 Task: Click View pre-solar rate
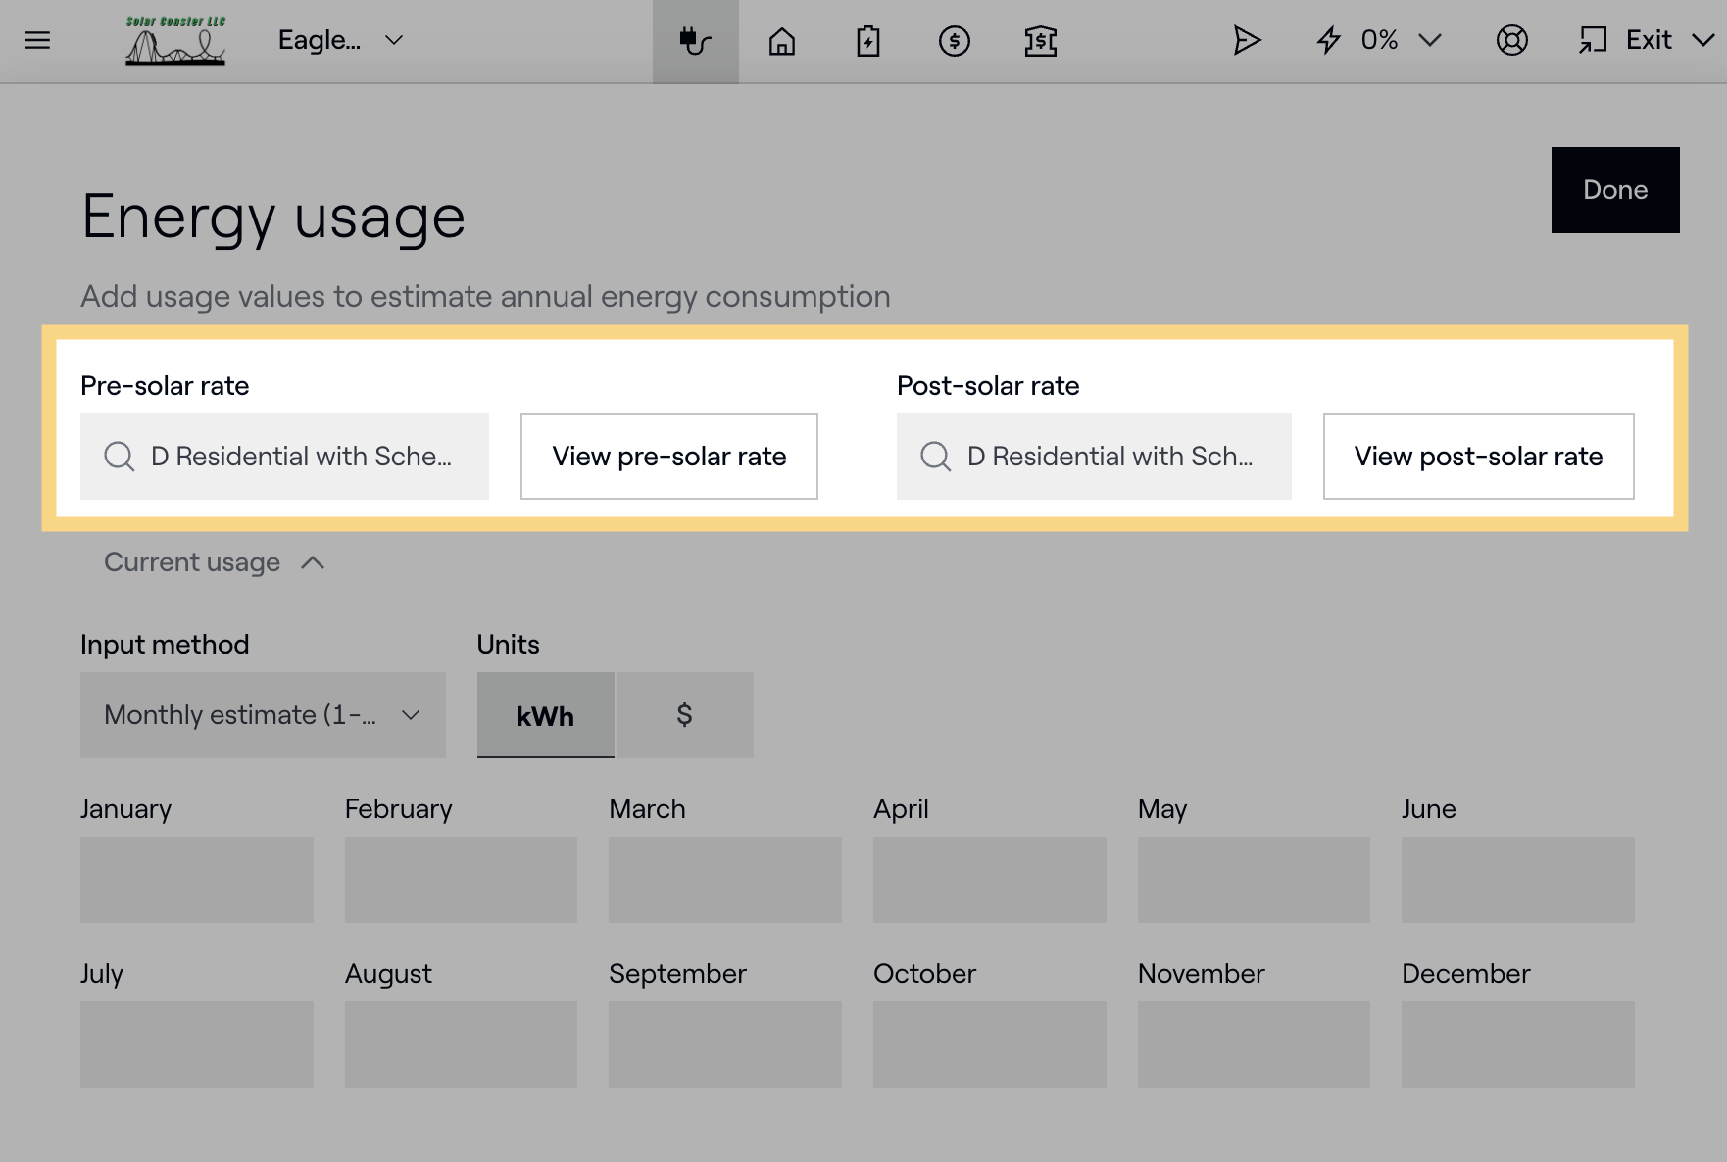pos(668,457)
